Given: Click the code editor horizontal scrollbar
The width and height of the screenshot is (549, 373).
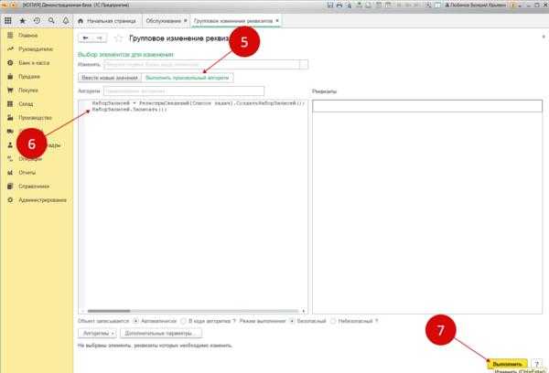Looking at the screenshot, I should 193,311.
